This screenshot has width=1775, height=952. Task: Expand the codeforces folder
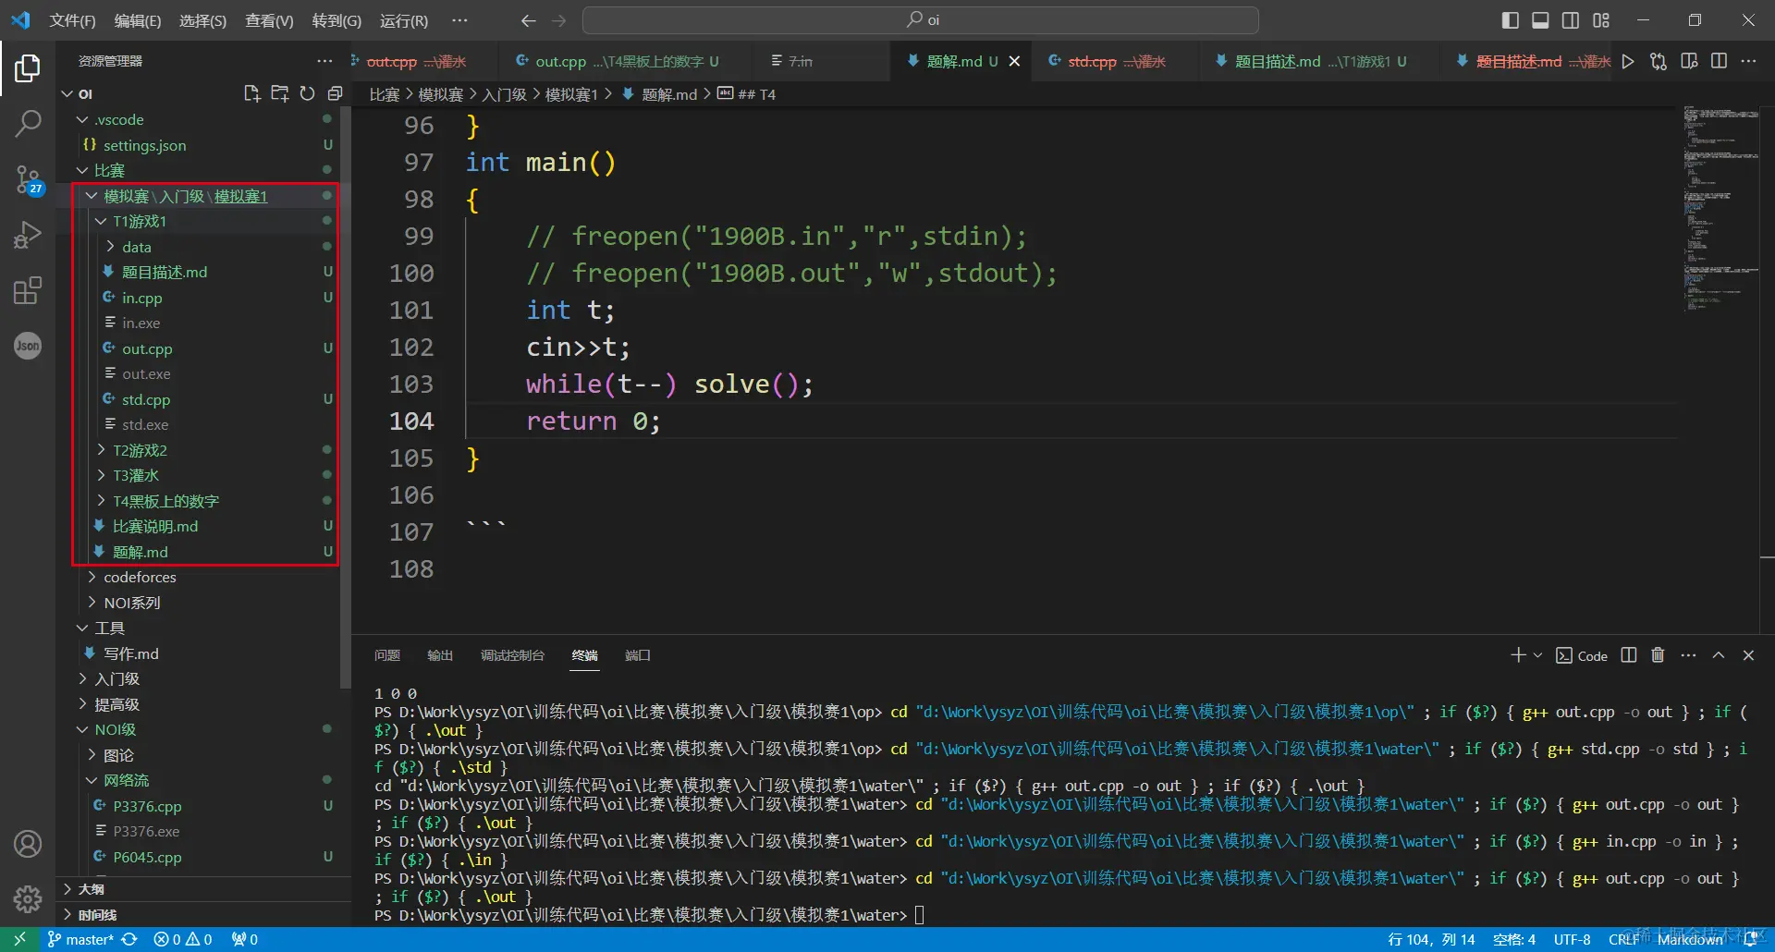[x=140, y=577]
